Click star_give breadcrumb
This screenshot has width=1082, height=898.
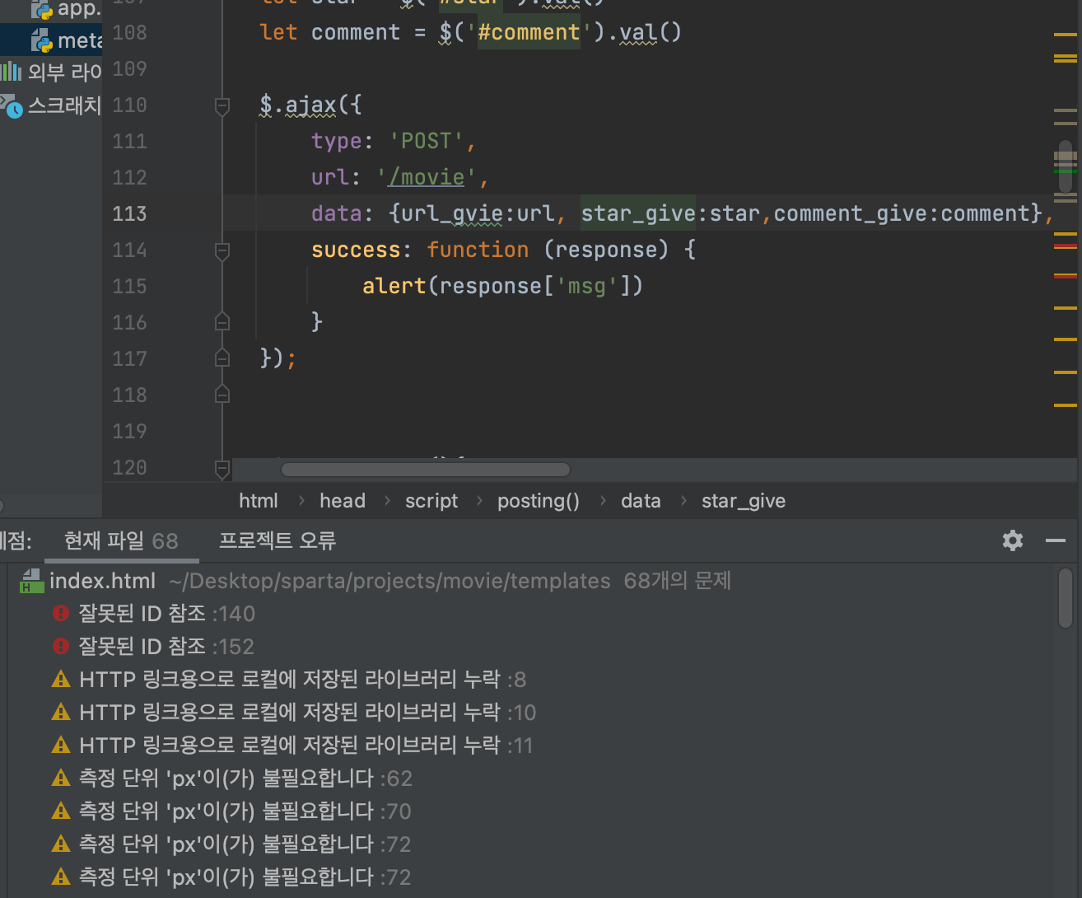tap(744, 501)
